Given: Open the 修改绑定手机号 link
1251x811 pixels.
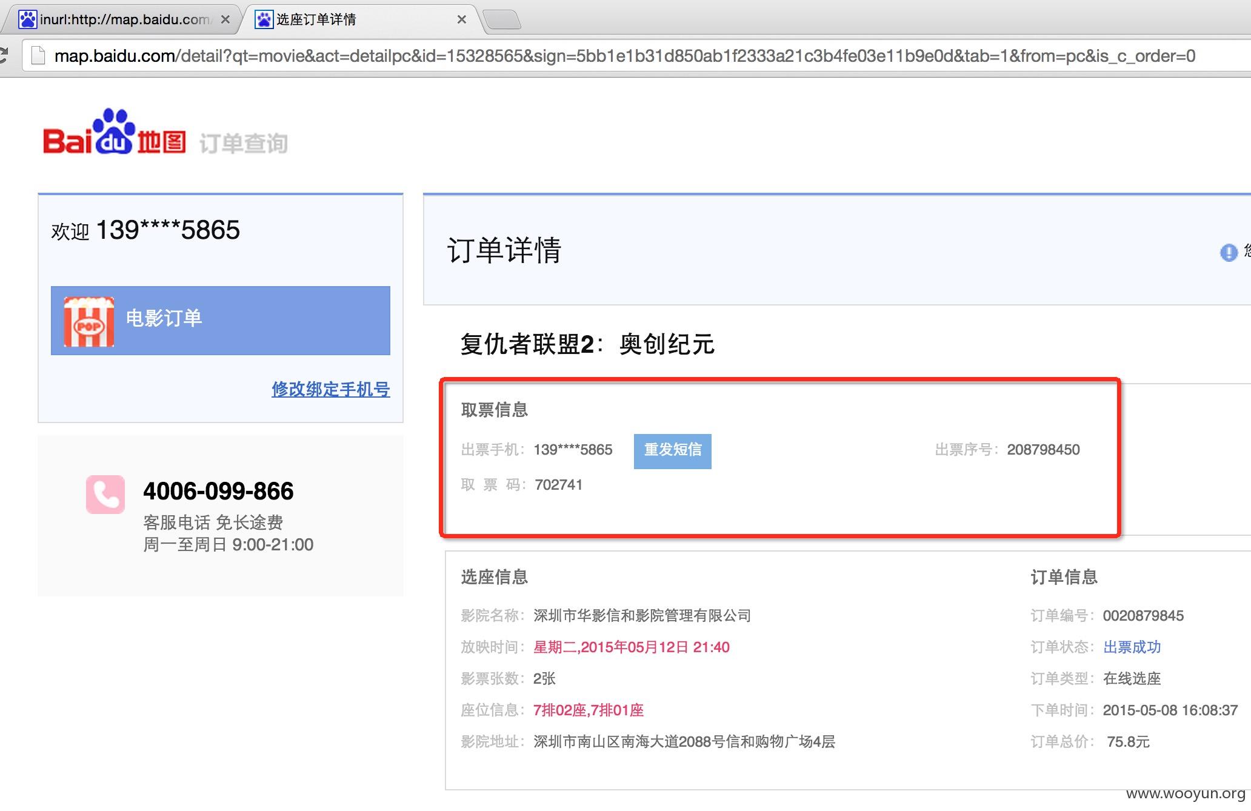Looking at the screenshot, I should (331, 389).
